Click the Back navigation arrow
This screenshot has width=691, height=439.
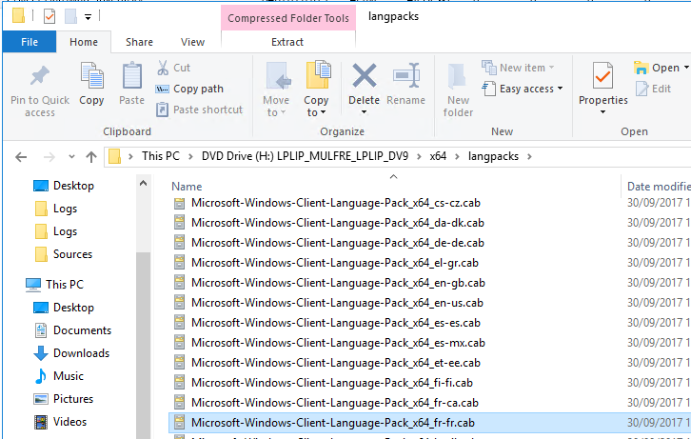(21, 157)
